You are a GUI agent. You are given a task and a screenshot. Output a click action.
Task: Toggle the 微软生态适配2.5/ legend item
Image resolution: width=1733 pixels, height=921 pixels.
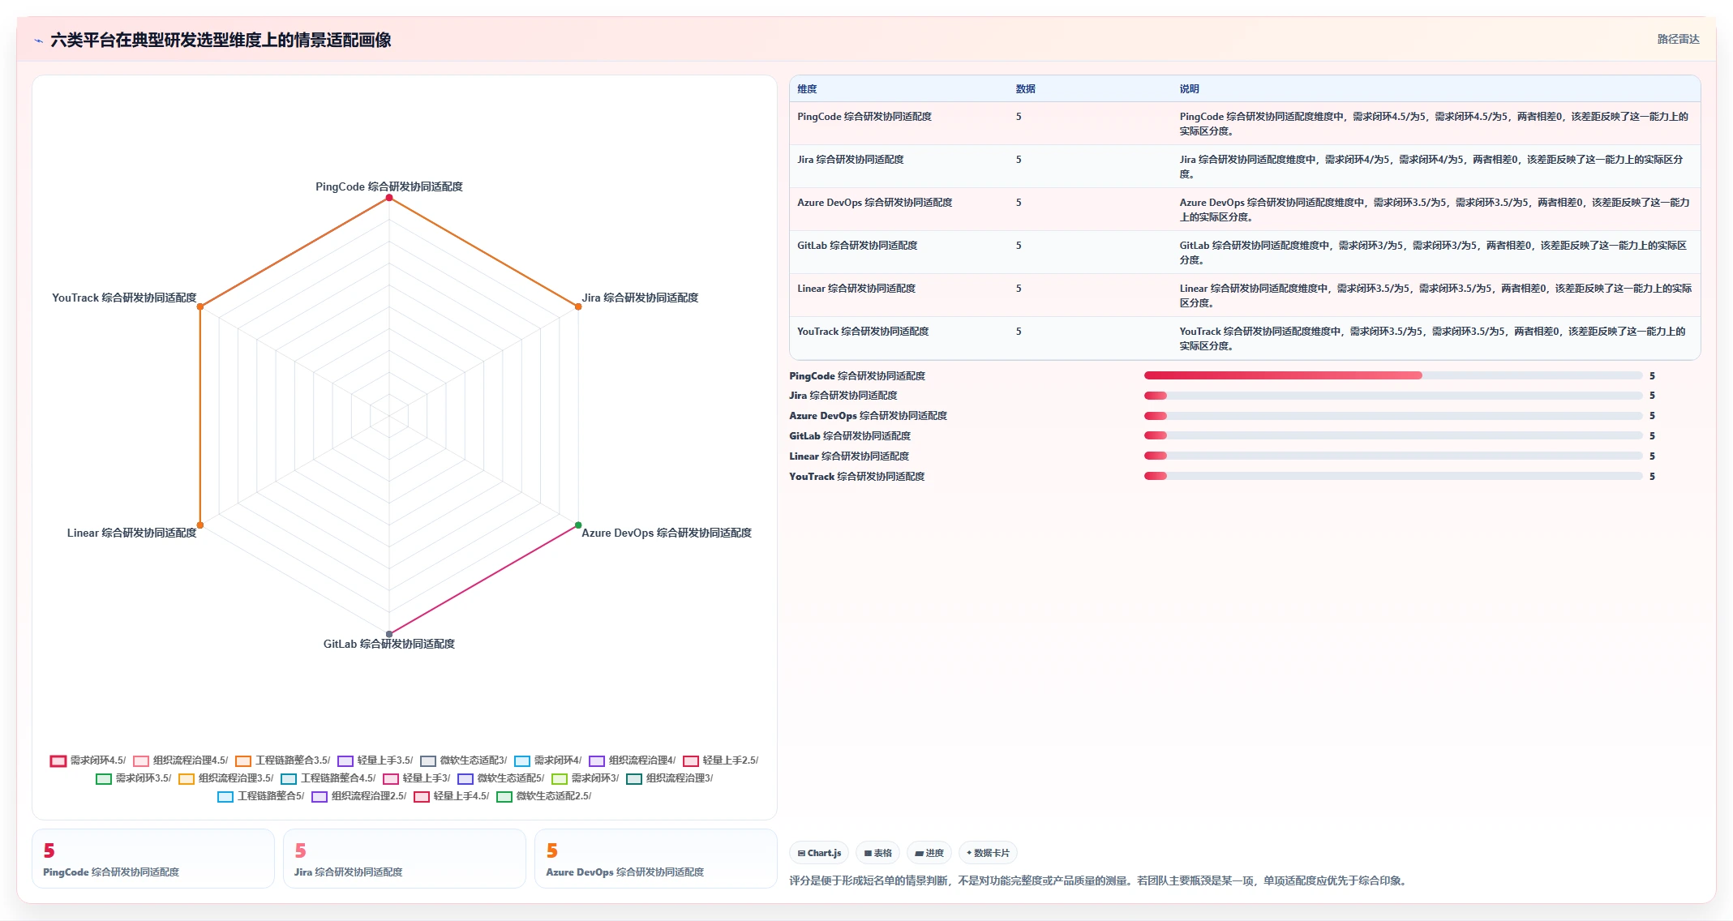(543, 796)
